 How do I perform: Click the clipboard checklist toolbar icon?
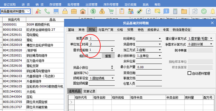click(x=122, y=11)
